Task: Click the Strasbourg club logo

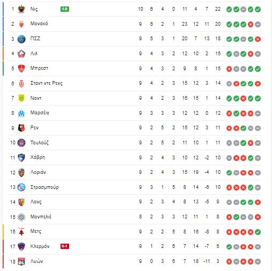Action: pyautogui.click(x=21, y=187)
